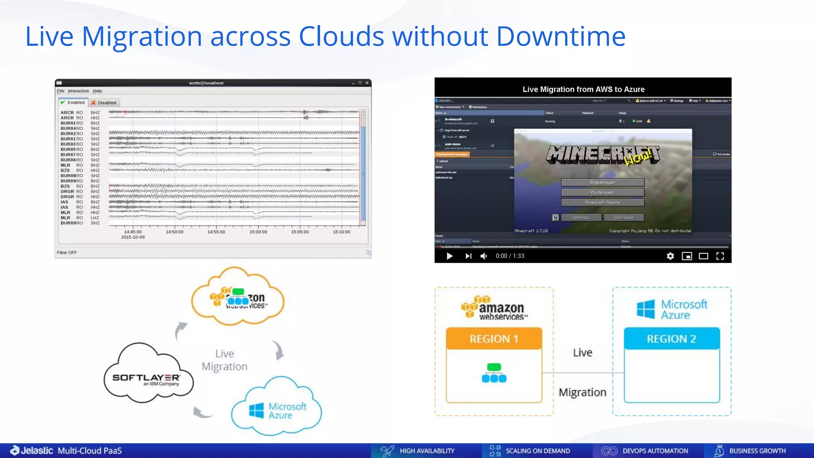Open the video player settings gear
This screenshot has width=814, height=458.
pyautogui.click(x=670, y=256)
